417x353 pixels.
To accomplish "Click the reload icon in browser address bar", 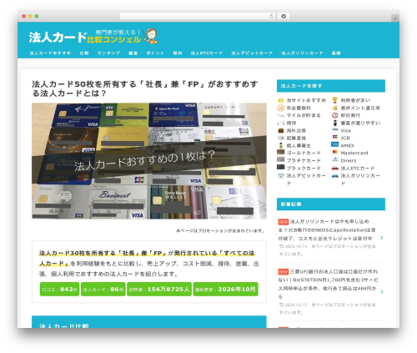I will 271,17.
